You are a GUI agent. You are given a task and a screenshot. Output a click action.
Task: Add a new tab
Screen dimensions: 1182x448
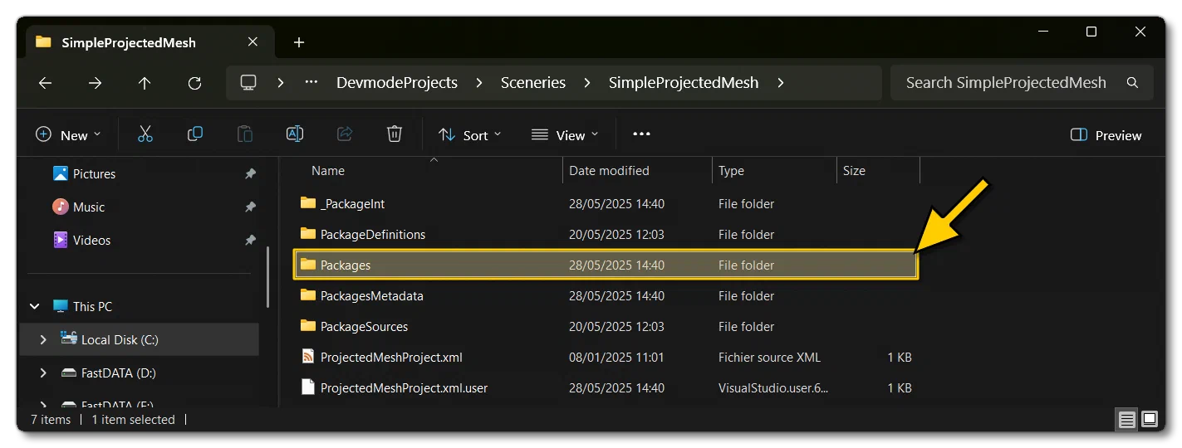click(x=299, y=42)
